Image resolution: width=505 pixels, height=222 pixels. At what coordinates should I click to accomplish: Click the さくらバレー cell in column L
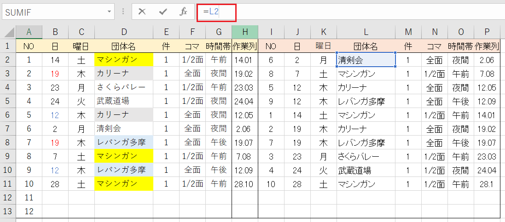366,156
